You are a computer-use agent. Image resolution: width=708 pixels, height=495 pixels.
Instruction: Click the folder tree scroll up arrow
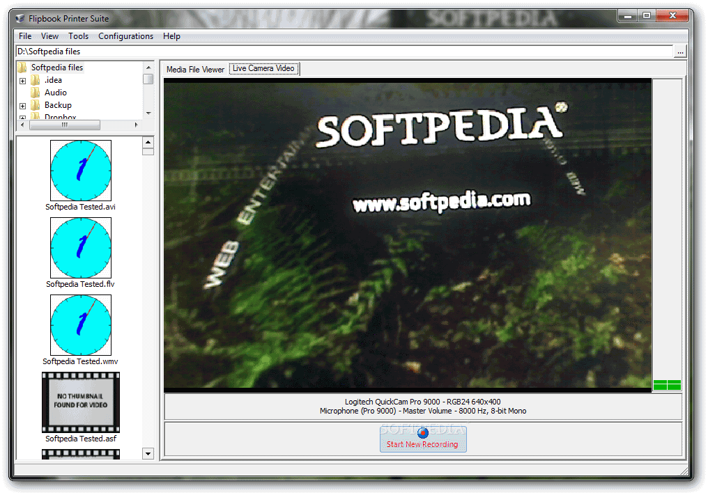point(148,68)
